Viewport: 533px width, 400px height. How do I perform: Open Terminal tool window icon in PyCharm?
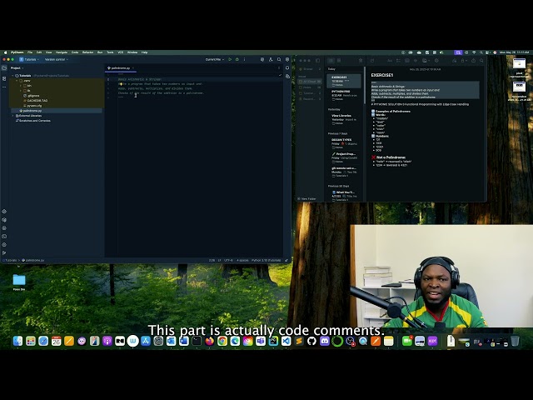click(4, 236)
